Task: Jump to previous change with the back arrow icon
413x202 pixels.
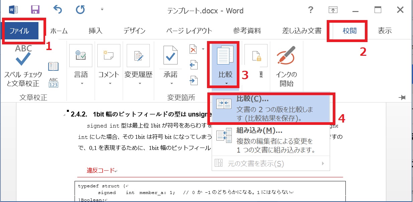Action: tap(193, 65)
